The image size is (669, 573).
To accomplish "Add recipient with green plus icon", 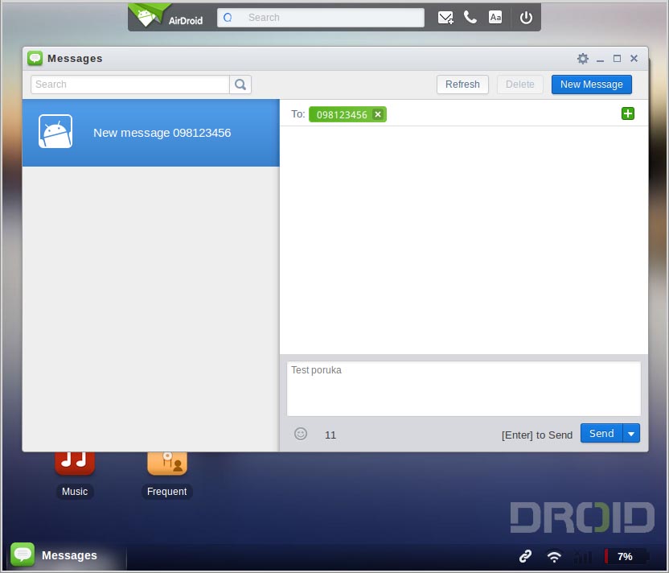I will [628, 113].
